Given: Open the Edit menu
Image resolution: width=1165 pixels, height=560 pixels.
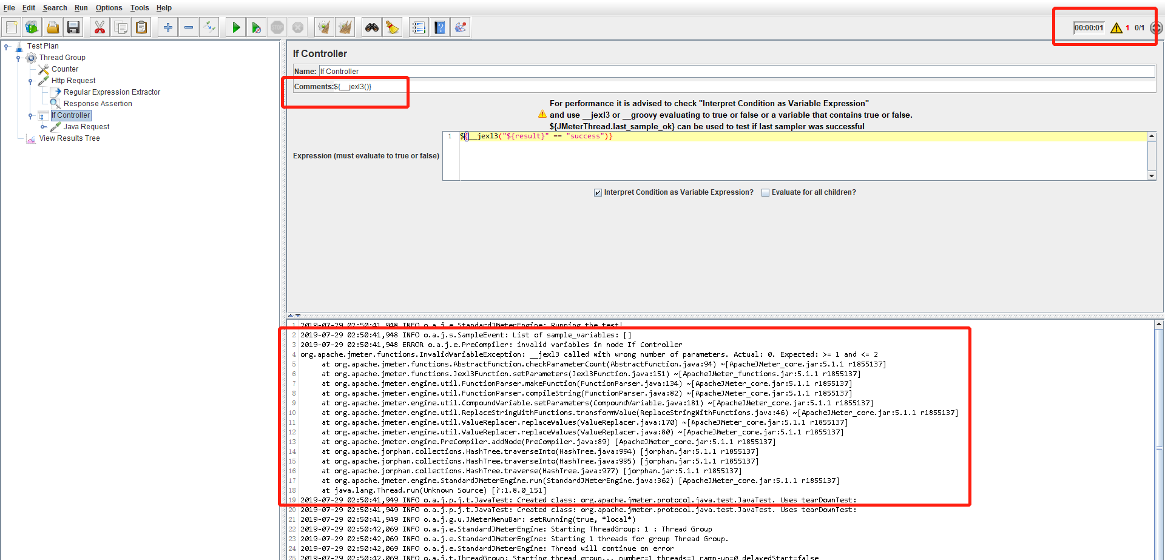Looking at the screenshot, I should tap(29, 8).
